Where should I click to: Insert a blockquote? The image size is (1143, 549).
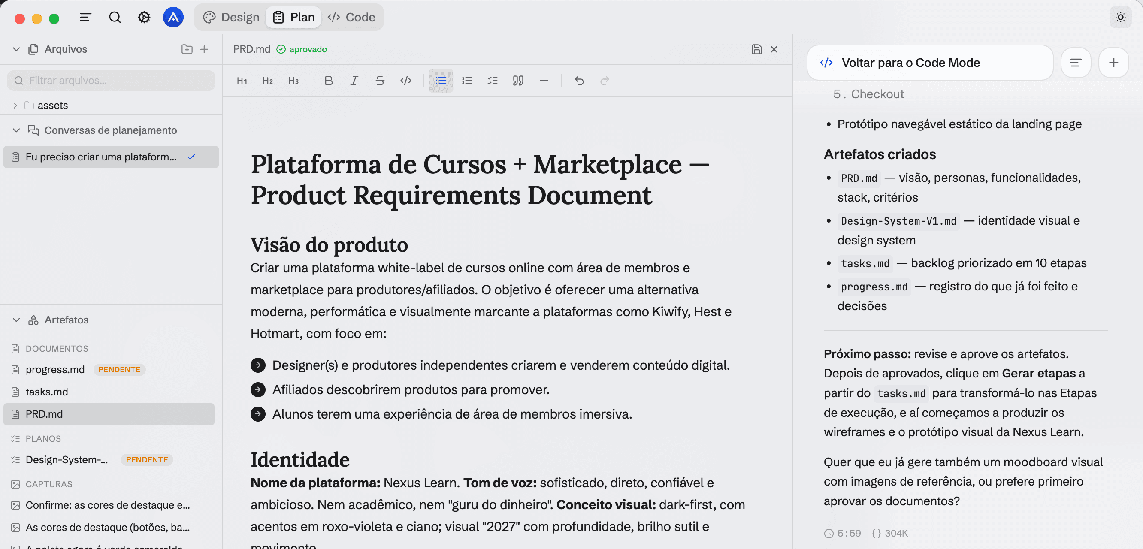pyautogui.click(x=518, y=81)
